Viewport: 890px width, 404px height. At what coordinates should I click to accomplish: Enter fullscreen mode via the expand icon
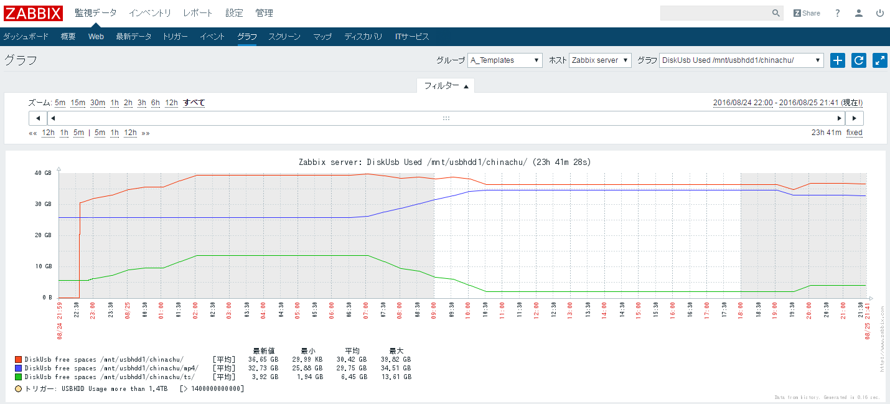pyautogui.click(x=879, y=60)
